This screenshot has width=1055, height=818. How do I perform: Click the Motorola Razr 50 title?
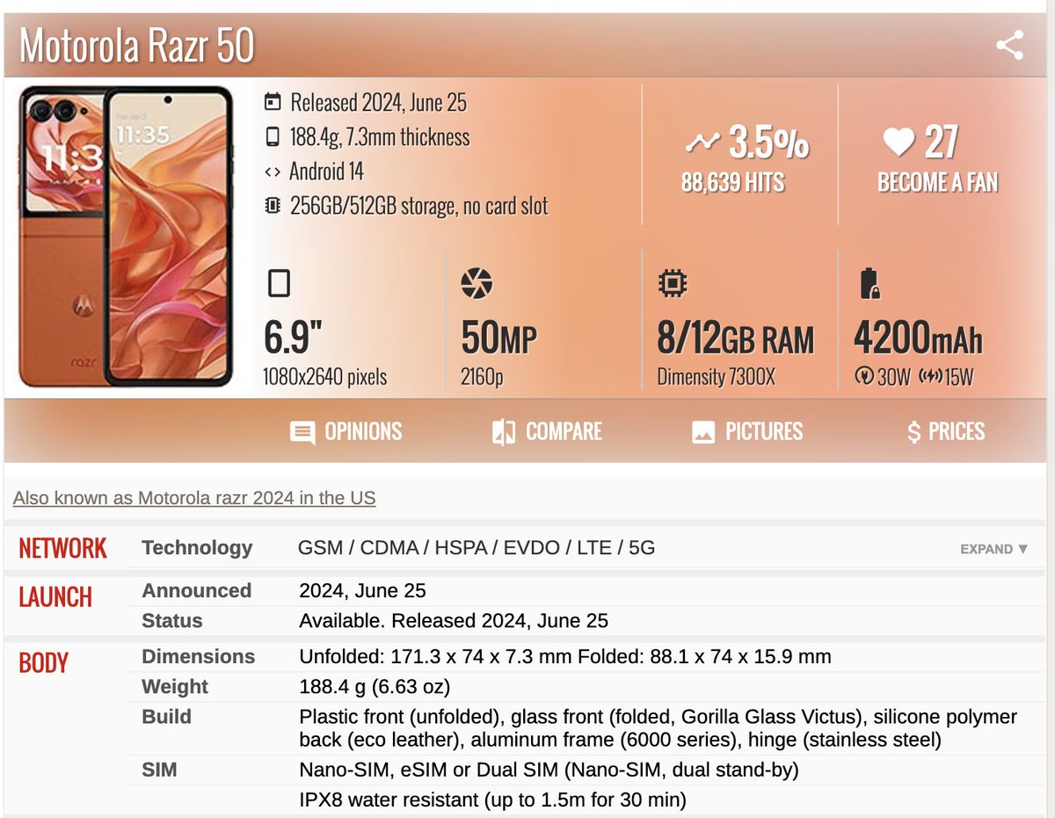[x=137, y=46]
